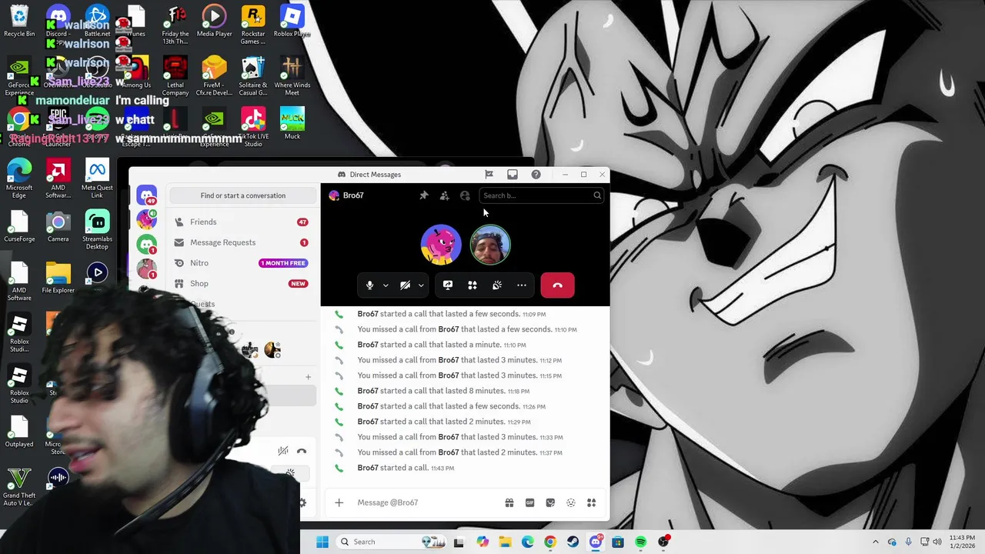Open Copilot from the taskbar

tap(482, 542)
